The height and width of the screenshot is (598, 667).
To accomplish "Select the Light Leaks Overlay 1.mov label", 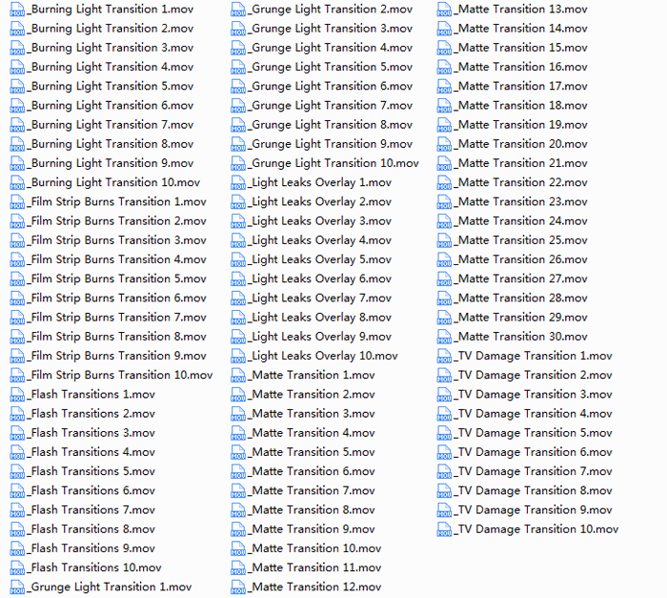I will 320,182.
